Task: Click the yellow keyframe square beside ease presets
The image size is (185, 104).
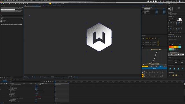Action: [143, 75]
